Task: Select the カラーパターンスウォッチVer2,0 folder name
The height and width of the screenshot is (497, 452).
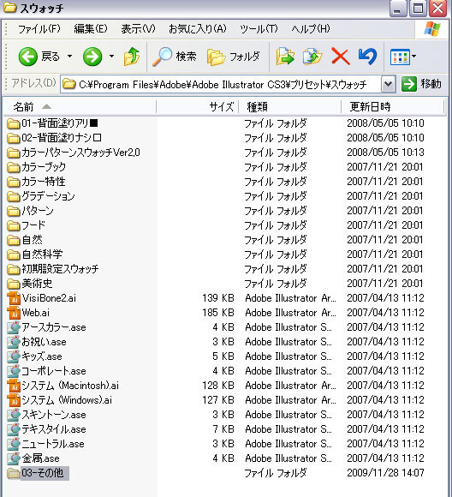Action: [x=80, y=153]
